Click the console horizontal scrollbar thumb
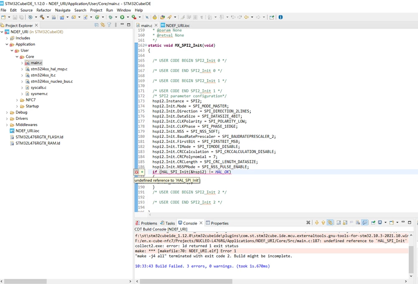The image size is (418, 284). [x=186, y=281]
